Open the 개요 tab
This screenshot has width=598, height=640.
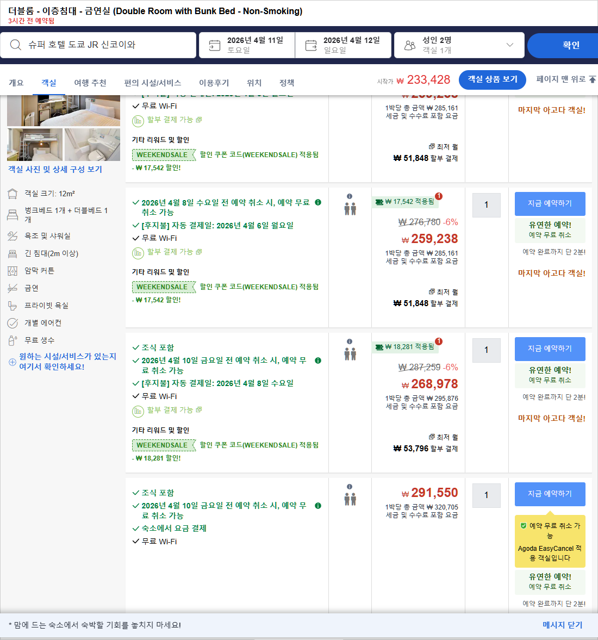click(x=16, y=83)
